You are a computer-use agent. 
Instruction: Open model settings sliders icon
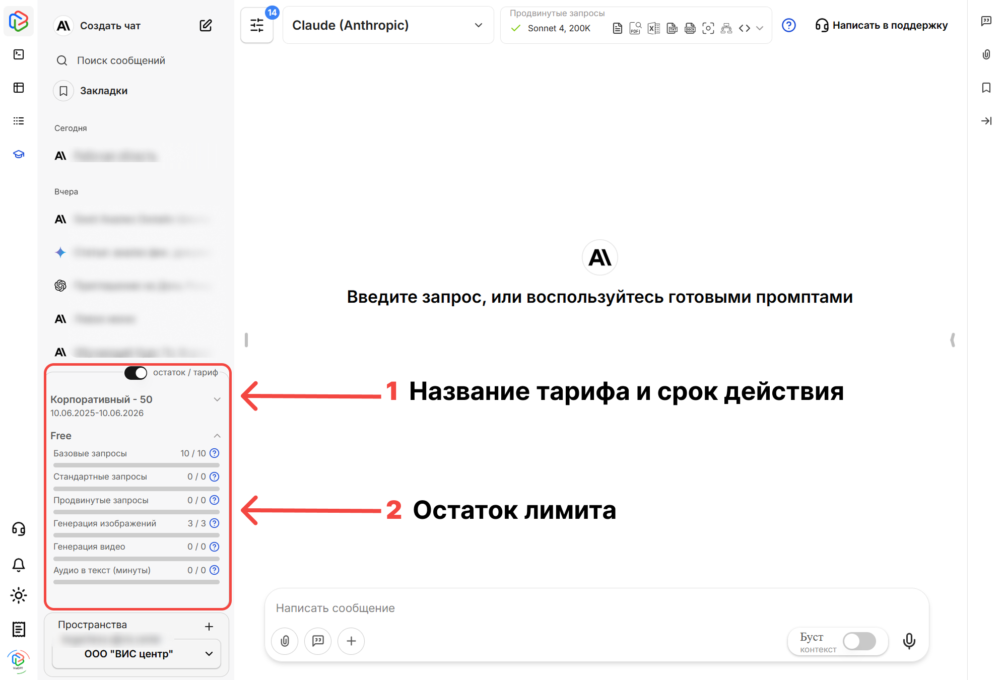coord(257,25)
